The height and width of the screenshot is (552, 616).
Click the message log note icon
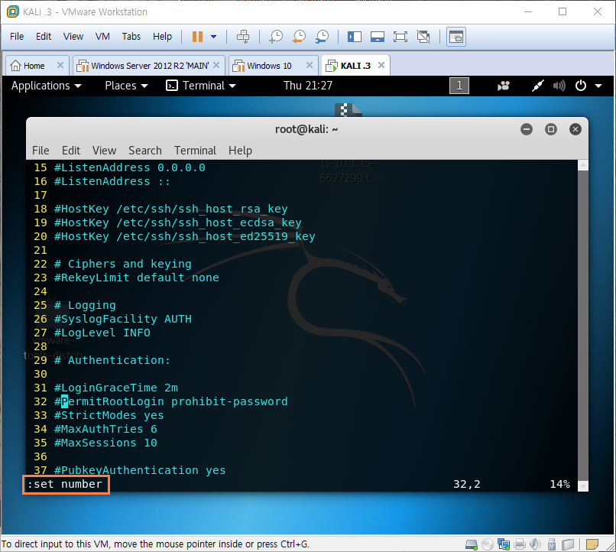[x=592, y=544]
